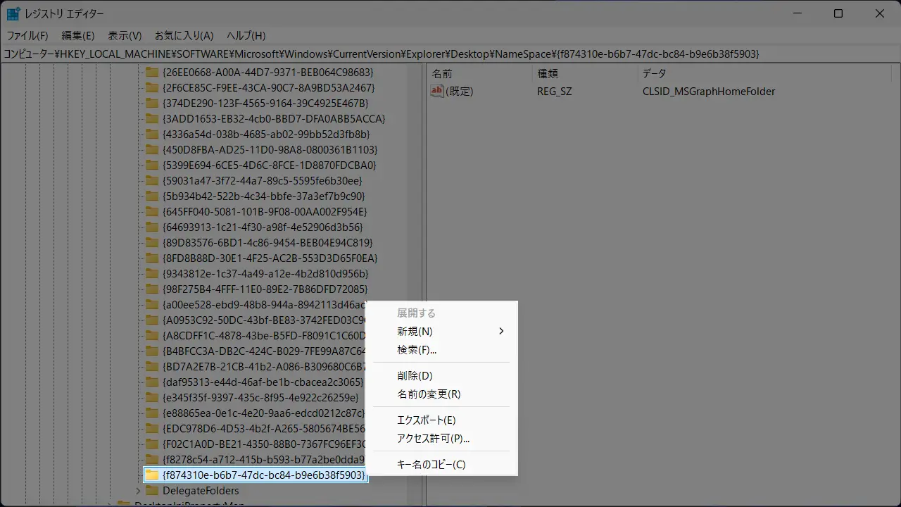
Task: Expand the DelegateFolders tree node
Action: [138, 491]
